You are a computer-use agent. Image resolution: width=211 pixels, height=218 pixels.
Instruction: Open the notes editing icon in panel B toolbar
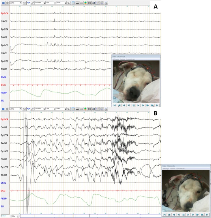pos(98,109)
